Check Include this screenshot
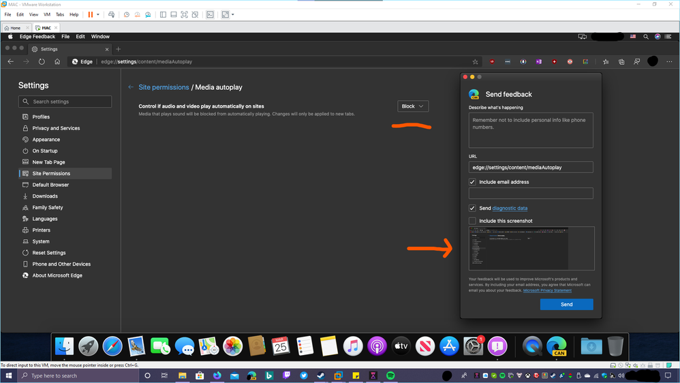This screenshot has height=383, width=680. tap(472, 221)
